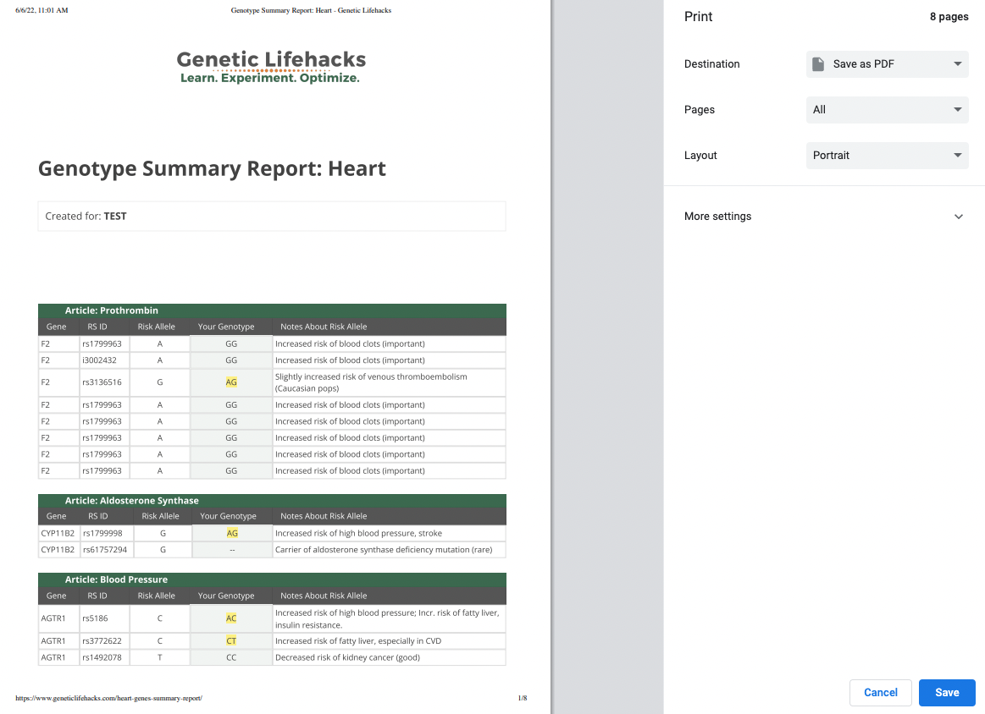
Task: Click the Cancel button
Action: 880,693
